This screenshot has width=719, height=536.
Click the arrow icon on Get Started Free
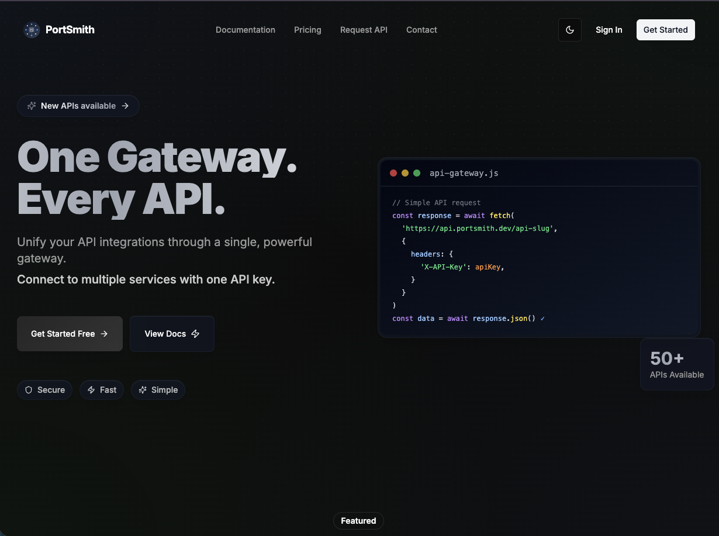point(104,334)
